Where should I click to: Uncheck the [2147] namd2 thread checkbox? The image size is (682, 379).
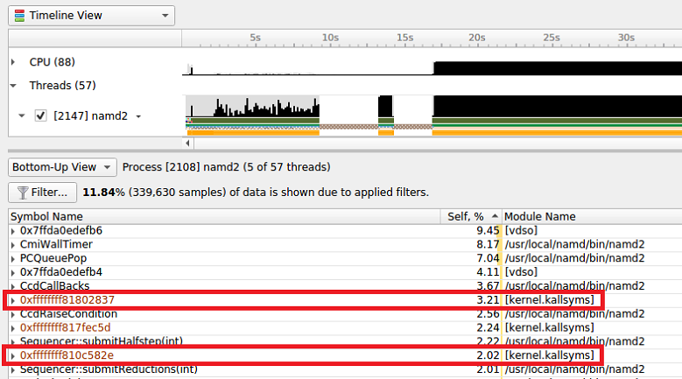tap(40, 116)
